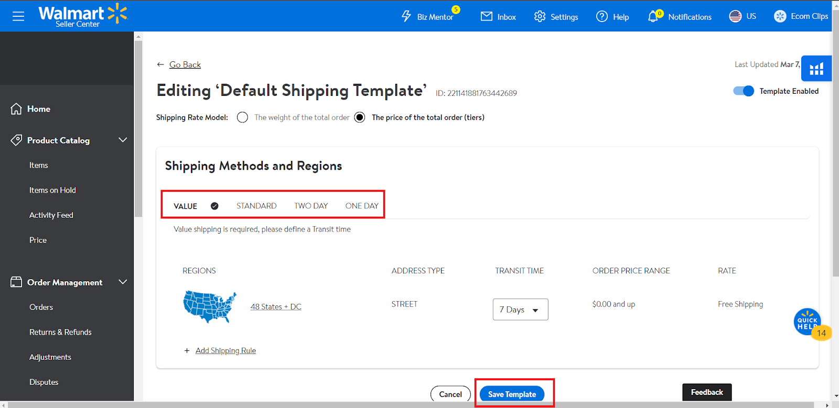Open Price in the sidebar

point(38,240)
